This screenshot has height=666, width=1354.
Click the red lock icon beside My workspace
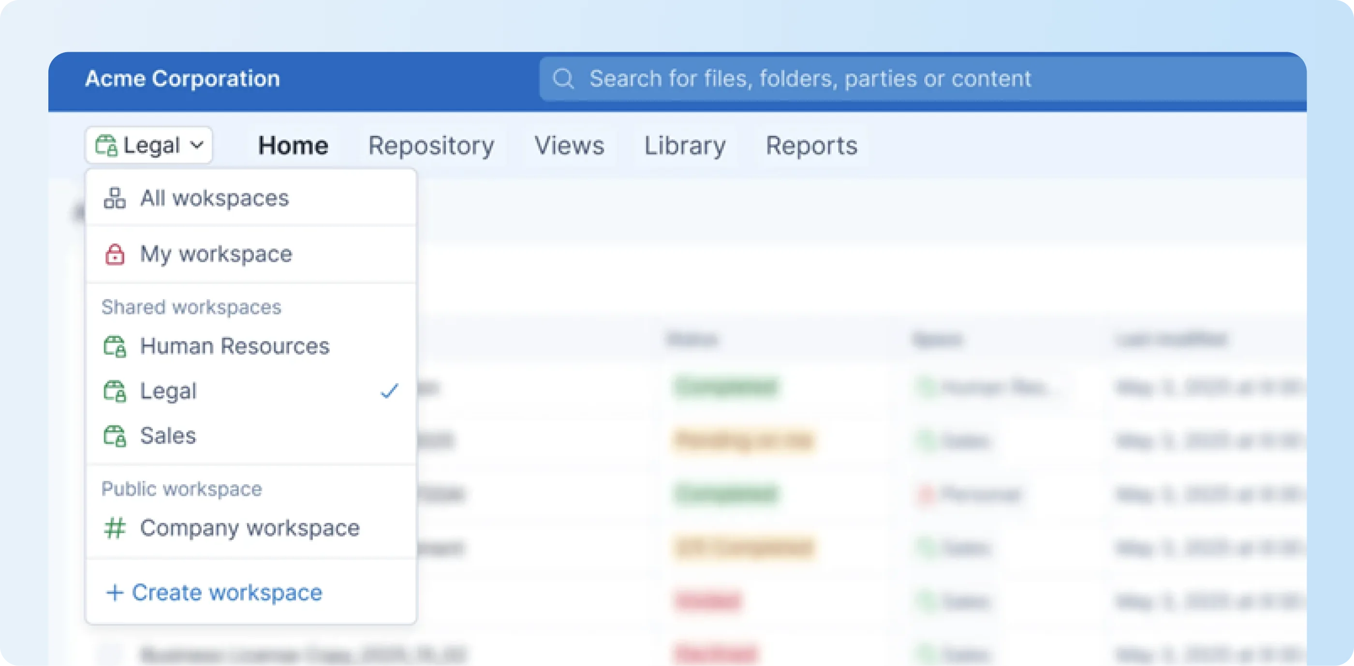click(115, 254)
